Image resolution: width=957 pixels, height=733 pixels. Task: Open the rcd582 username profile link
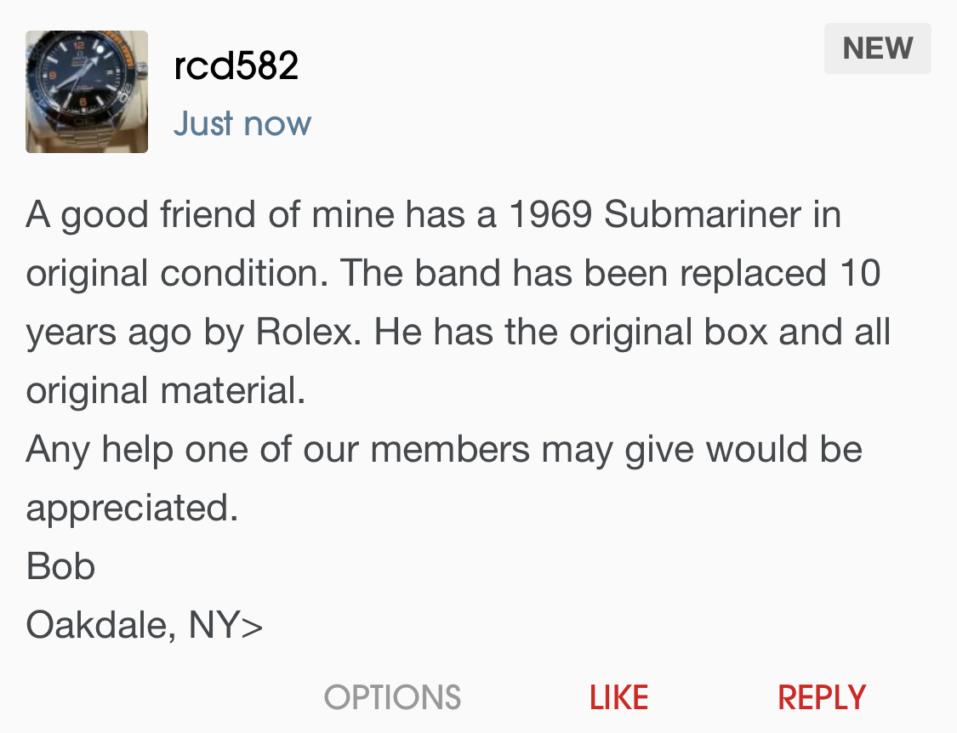click(x=236, y=65)
